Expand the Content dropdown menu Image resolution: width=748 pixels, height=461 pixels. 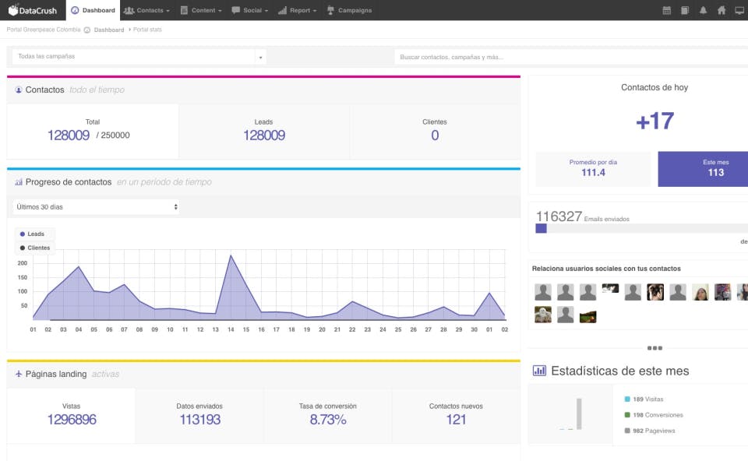click(x=201, y=10)
